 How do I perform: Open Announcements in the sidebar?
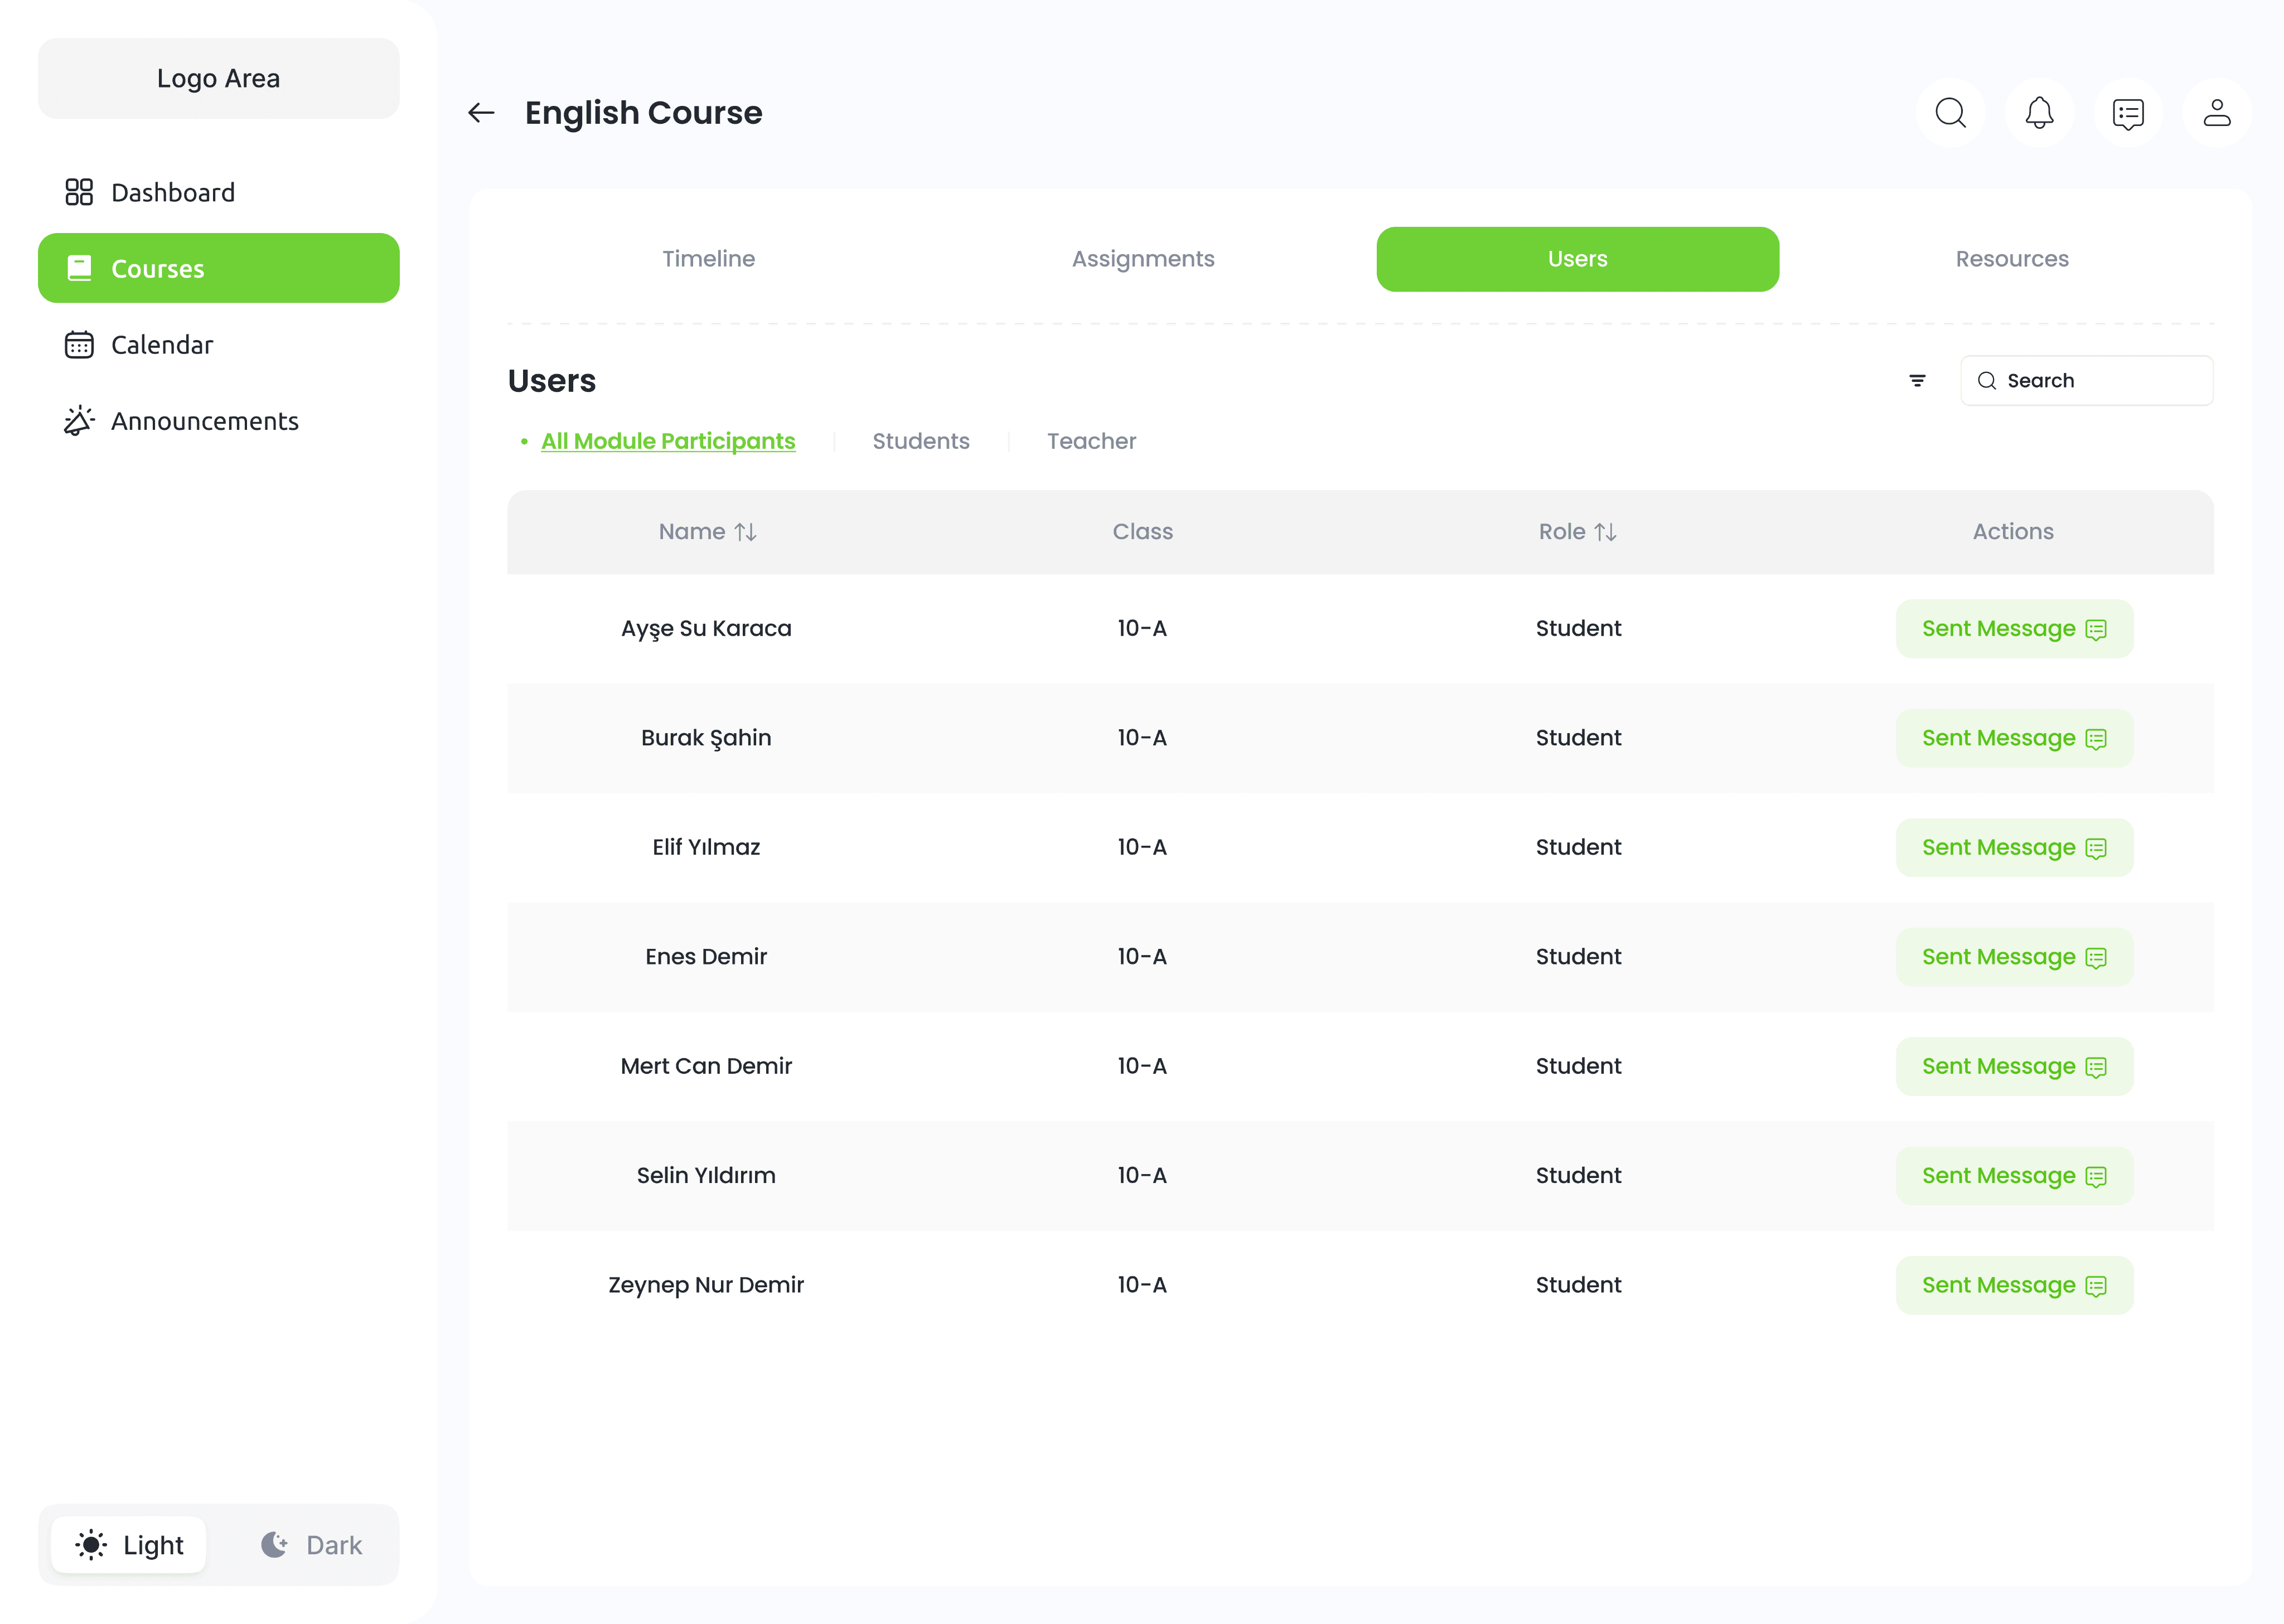click(204, 421)
